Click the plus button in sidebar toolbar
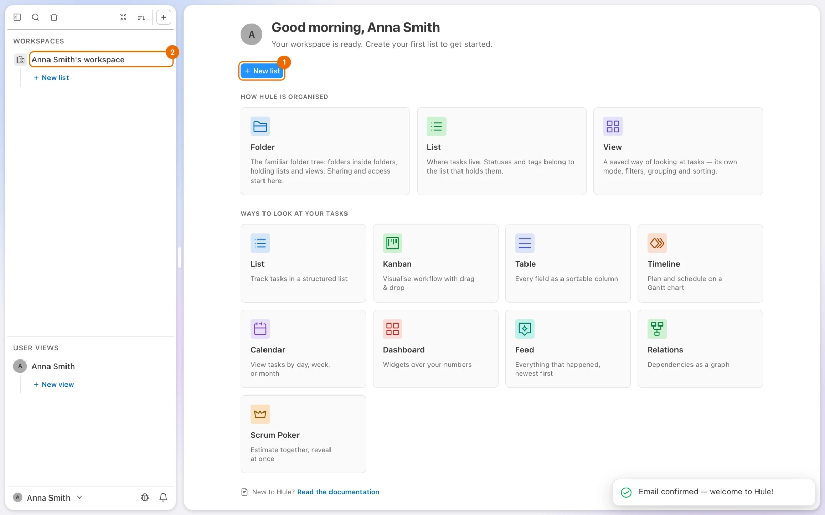The width and height of the screenshot is (825, 515). coord(163,17)
